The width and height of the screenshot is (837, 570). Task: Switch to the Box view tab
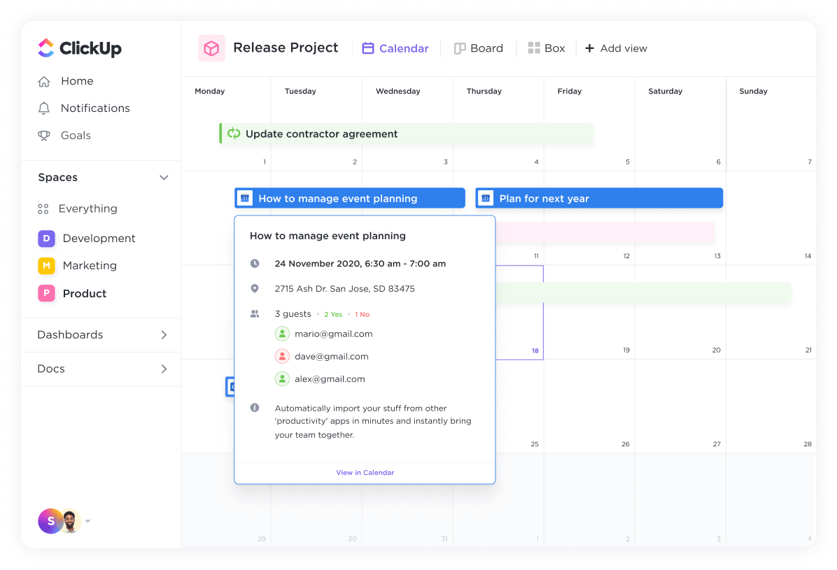pyautogui.click(x=547, y=48)
